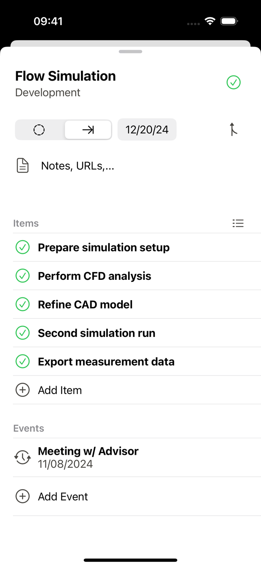
Task: Toggle Second simulation run checkmark
Action: point(23,333)
